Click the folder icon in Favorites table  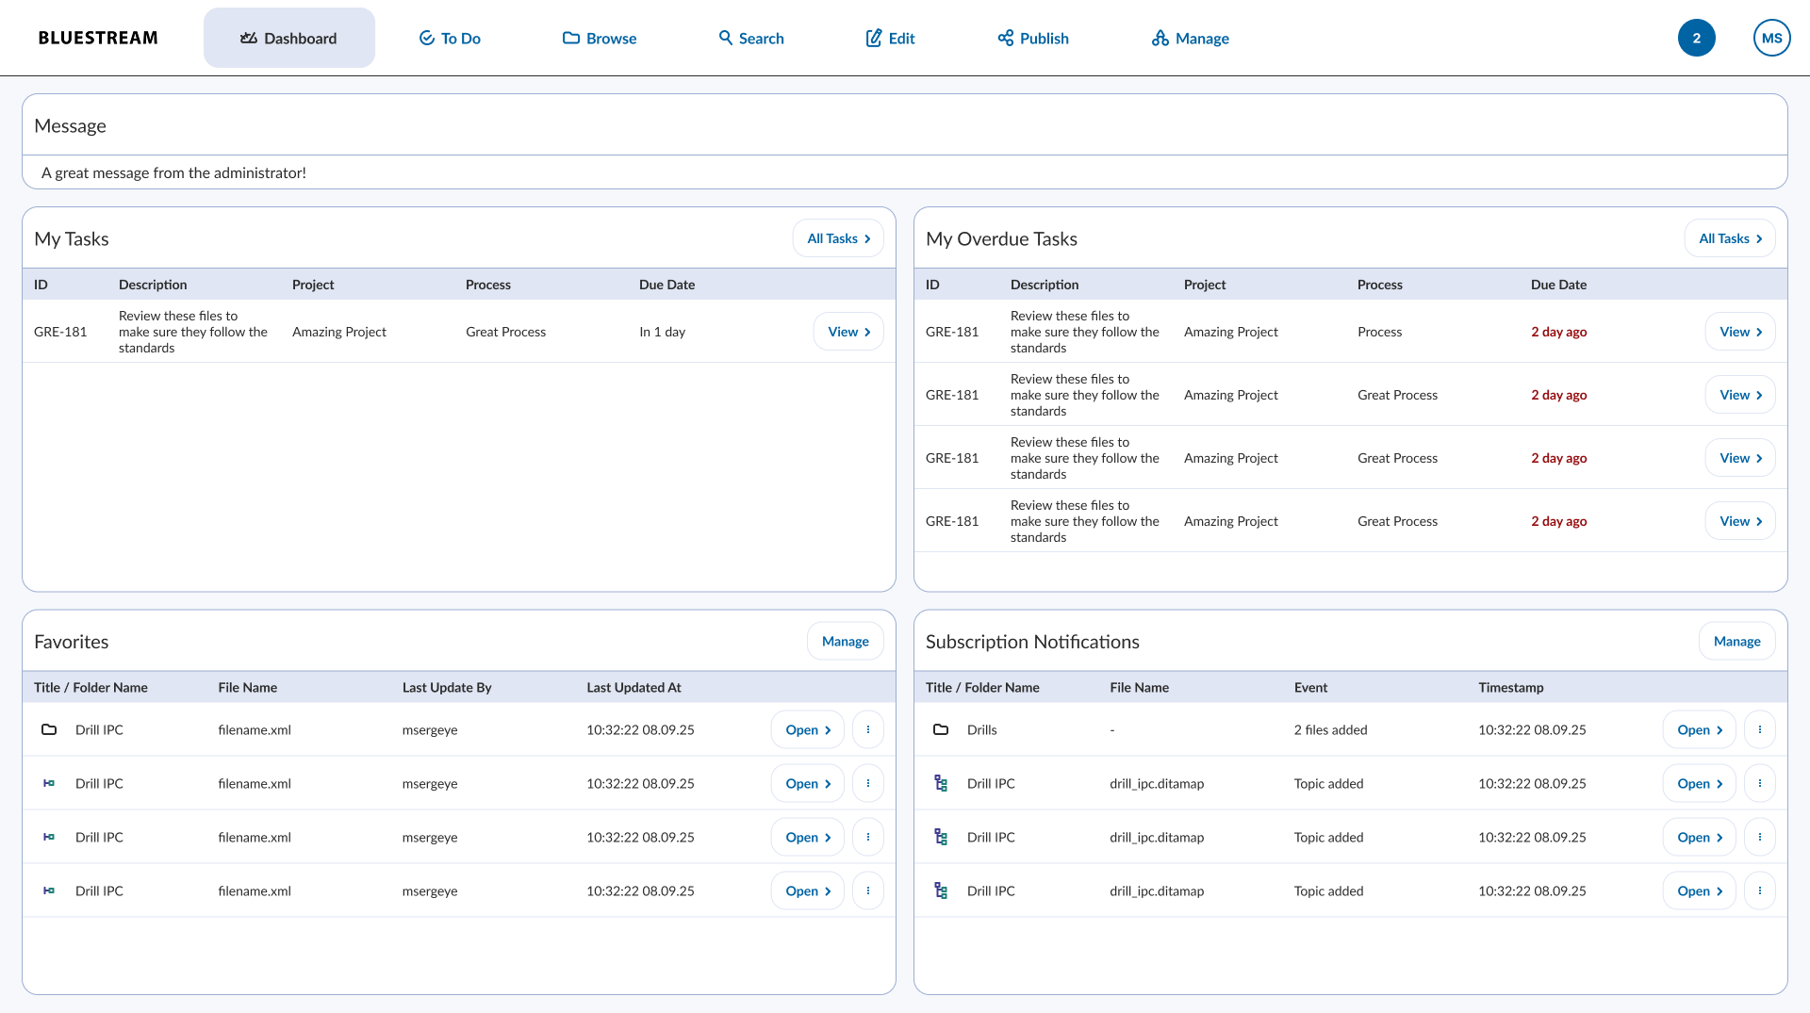[x=49, y=730]
